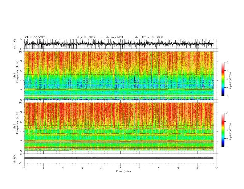Click the ch.1 "Frequency (kHz)" axis label
244x189 pixels.
point(17,72)
